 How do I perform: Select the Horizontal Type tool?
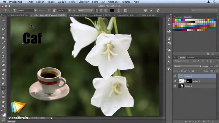(3, 88)
